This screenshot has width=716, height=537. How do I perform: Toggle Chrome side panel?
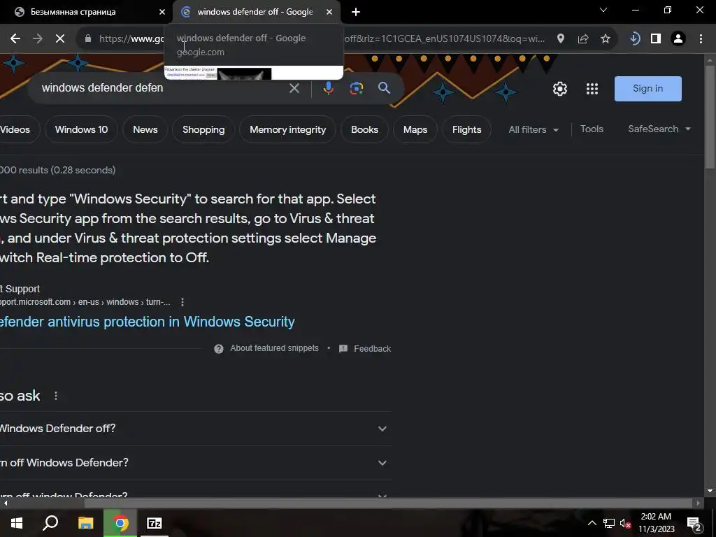tap(656, 39)
